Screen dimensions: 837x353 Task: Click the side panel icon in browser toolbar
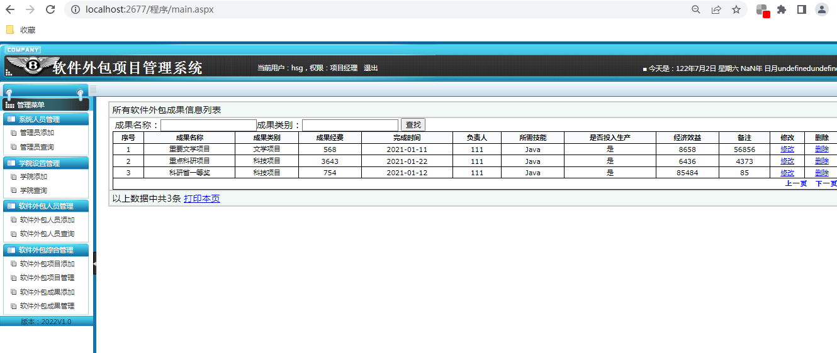coord(802,9)
